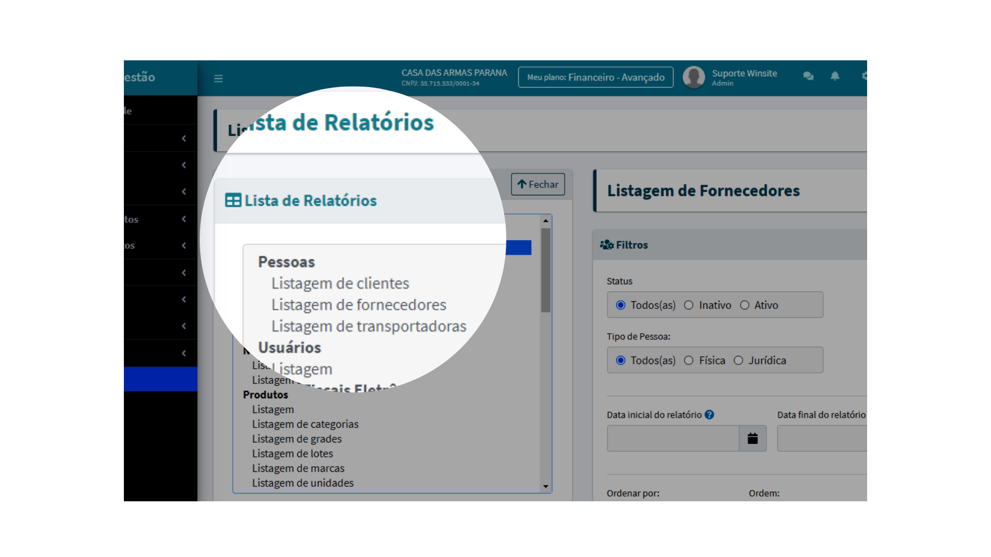The height and width of the screenshot is (557, 991).
Task: Click the report list scroll up arrow
Action: pyautogui.click(x=546, y=221)
